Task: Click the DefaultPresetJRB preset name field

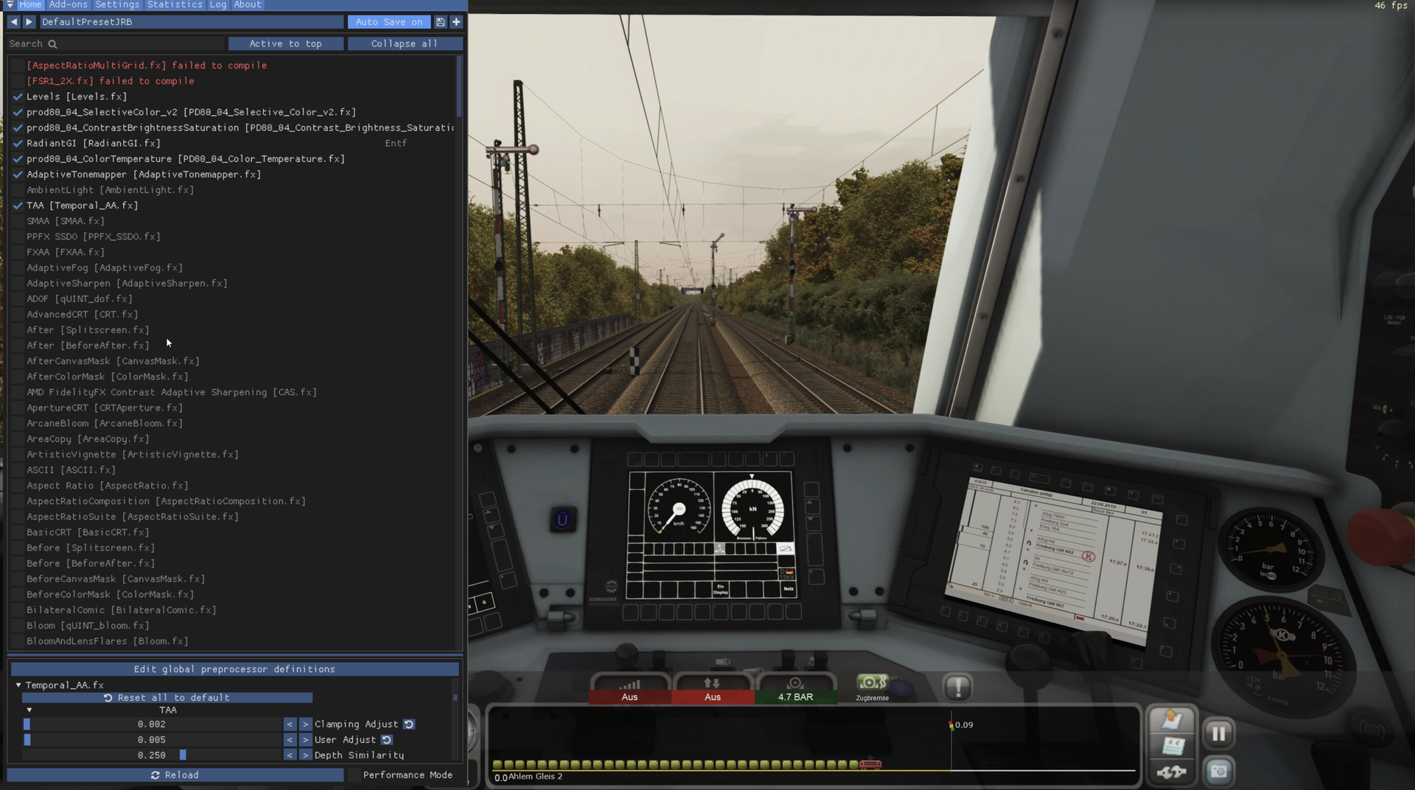Action: 191,22
